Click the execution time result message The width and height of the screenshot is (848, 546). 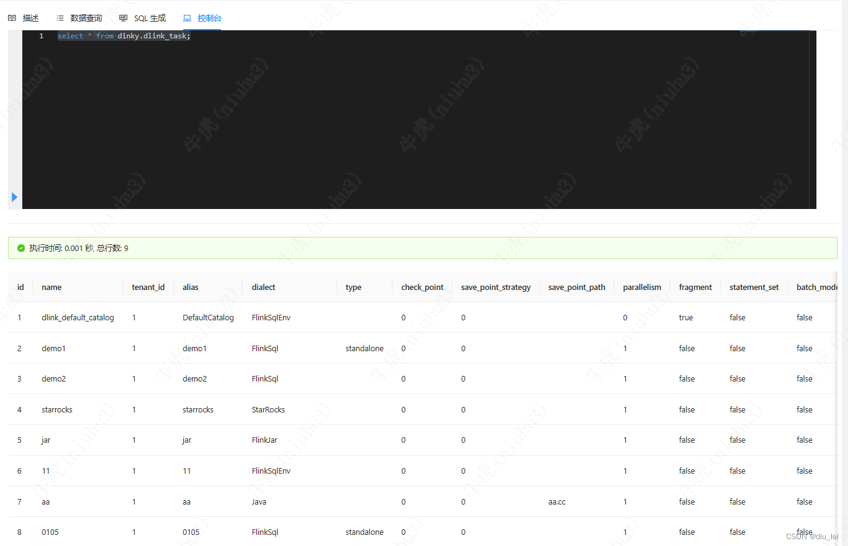click(79, 248)
